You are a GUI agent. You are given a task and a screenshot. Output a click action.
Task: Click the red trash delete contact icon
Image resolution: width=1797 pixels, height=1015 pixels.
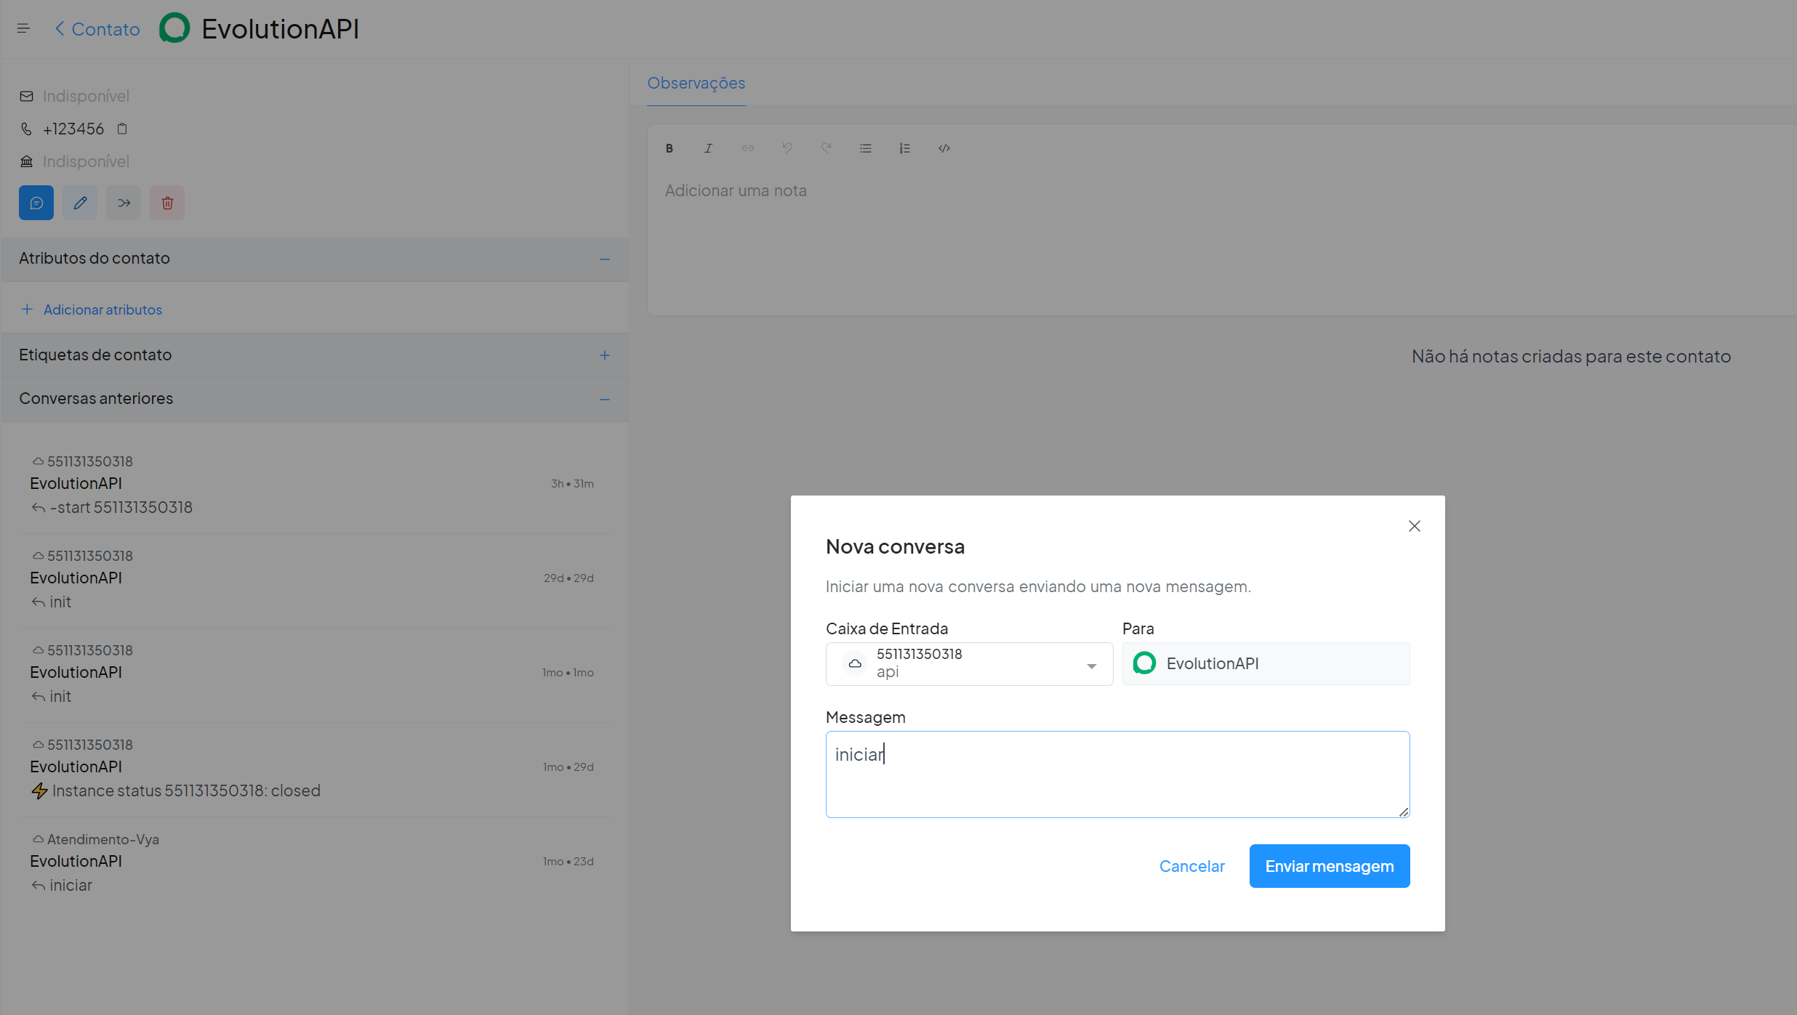pos(167,203)
